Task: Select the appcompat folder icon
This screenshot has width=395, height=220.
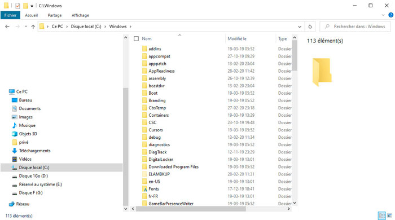Action: [144, 56]
